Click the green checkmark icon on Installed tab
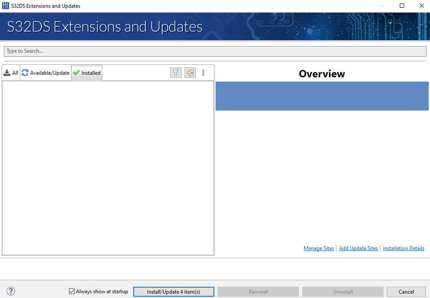Screen dimensions: 430x298 point(76,73)
